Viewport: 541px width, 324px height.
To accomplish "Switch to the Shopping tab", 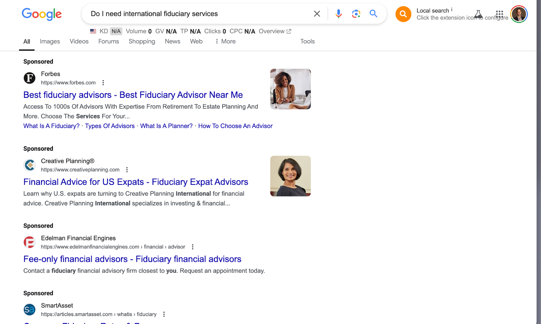I will click(x=142, y=41).
